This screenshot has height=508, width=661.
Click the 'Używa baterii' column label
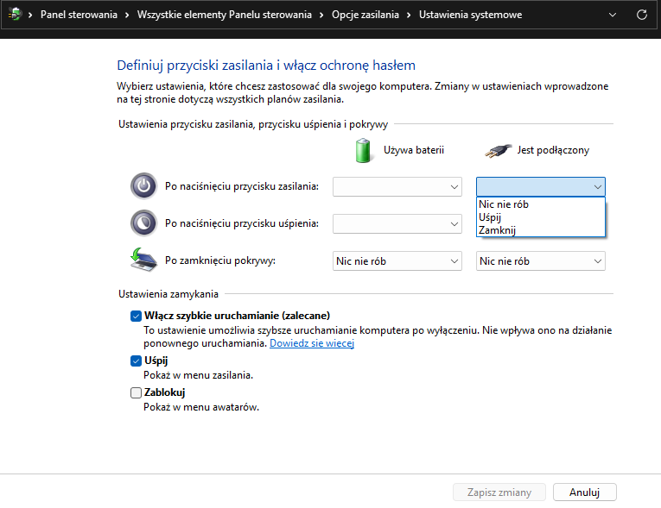pos(414,150)
